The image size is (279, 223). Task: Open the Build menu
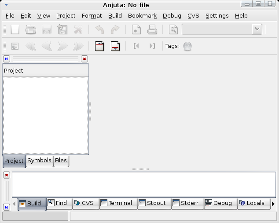[115, 16]
